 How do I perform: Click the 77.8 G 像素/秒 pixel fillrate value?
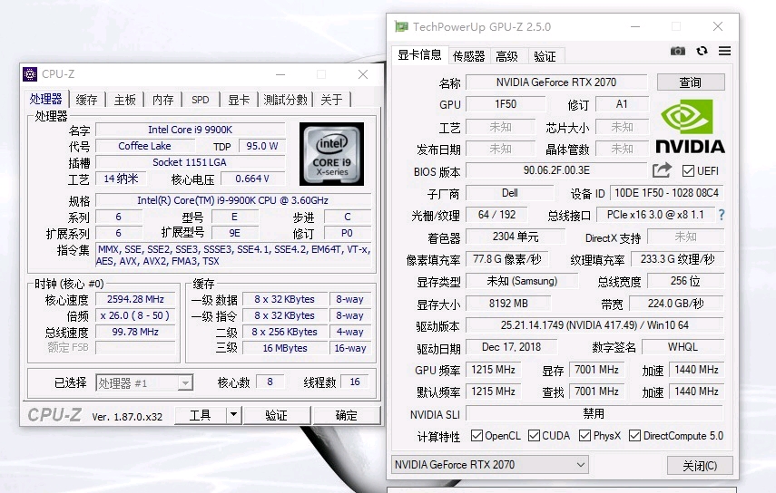507,259
